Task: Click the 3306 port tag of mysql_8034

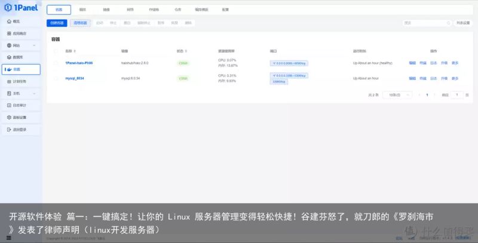Action: pos(289,75)
